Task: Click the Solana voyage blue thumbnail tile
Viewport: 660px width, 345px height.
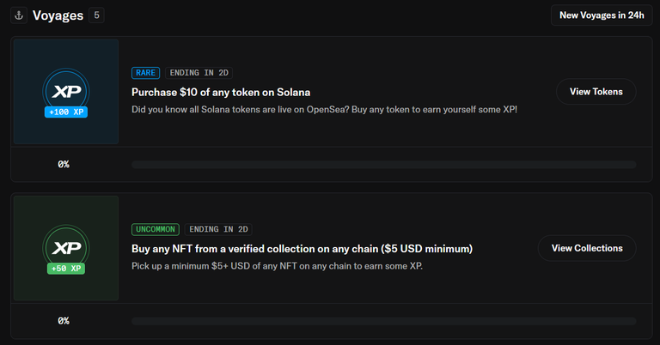Action: click(66, 92)
